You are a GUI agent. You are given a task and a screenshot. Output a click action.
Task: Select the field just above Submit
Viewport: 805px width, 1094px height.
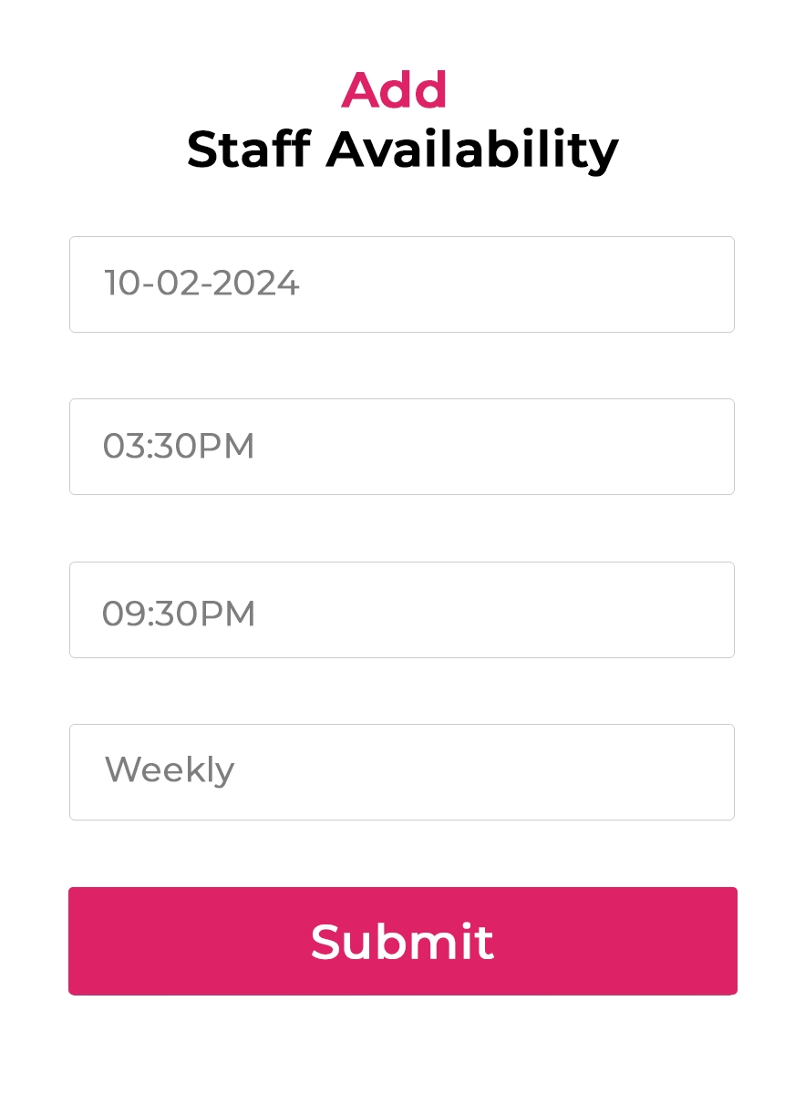[x=402, y=772]
